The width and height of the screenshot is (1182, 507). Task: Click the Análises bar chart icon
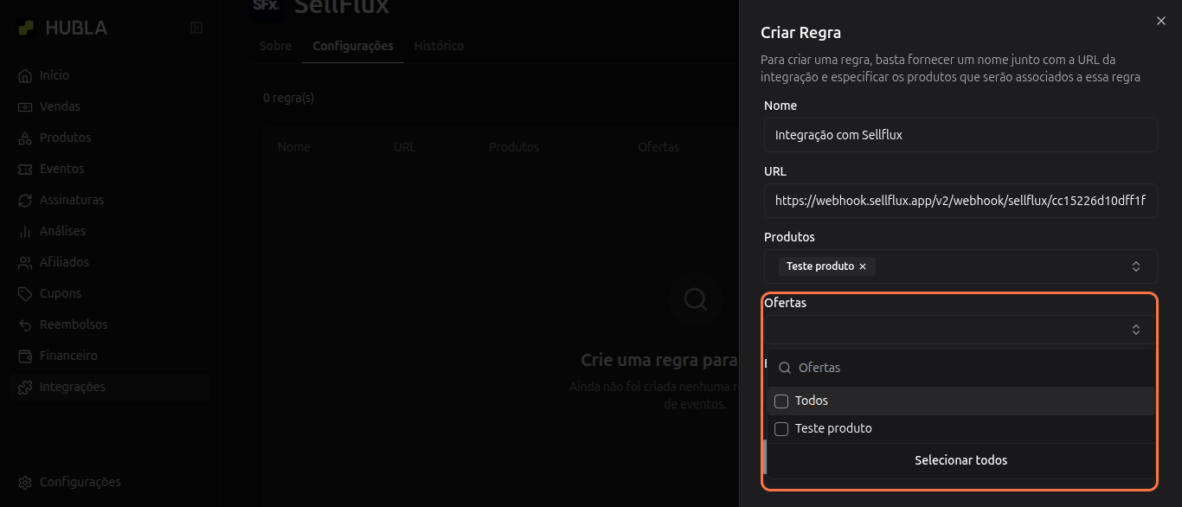coord(25,232)
